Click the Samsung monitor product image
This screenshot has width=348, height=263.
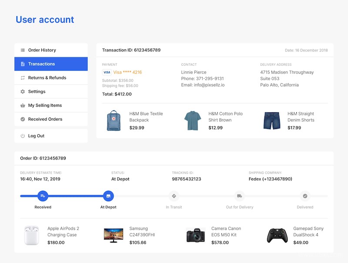pos(114,236)
